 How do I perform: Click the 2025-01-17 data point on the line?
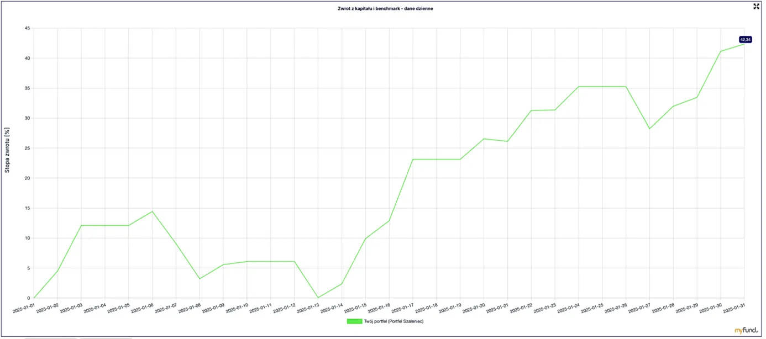[x=413, y=160]
